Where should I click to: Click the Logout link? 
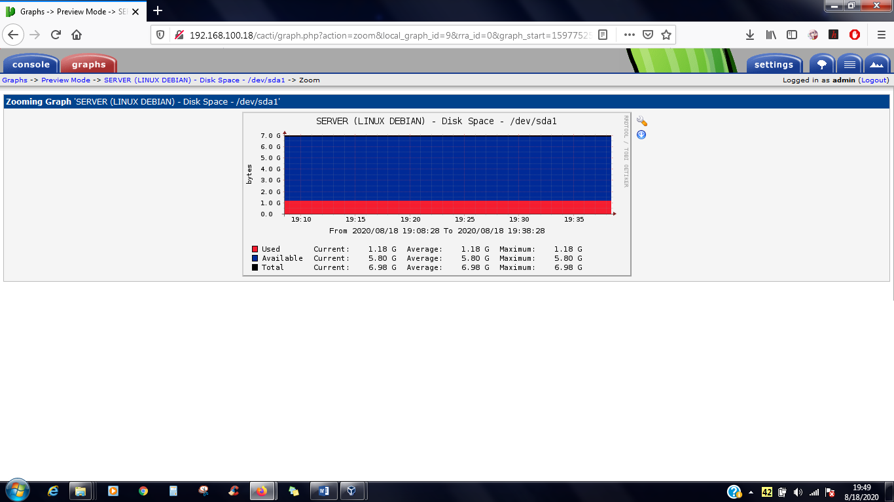[x=874, y=80]
